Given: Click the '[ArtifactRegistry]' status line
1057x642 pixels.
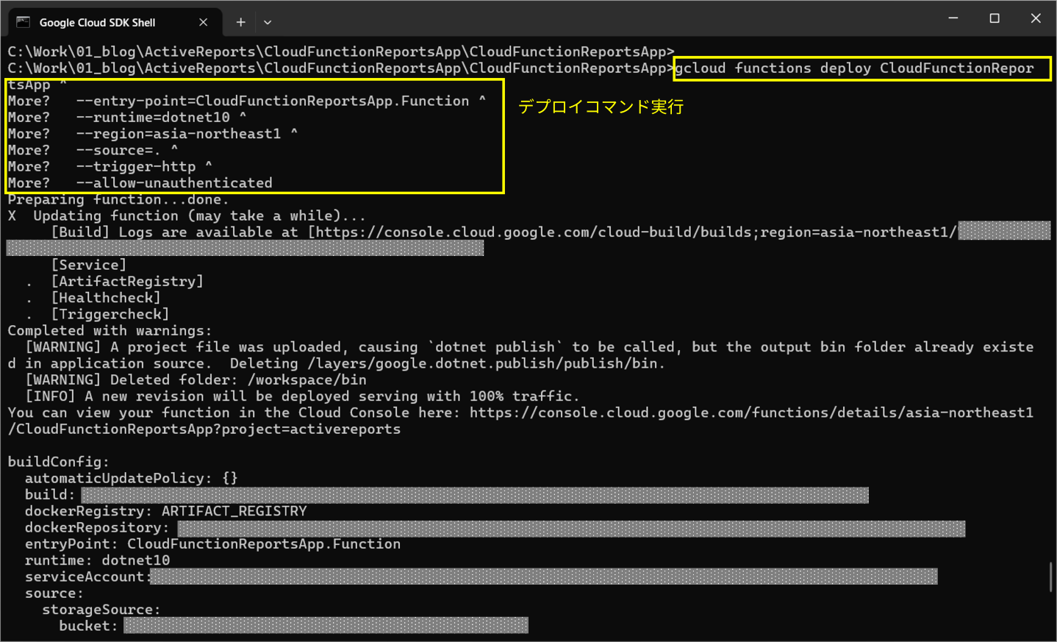Looking at the screenshot, I should [x=127, y=281].
